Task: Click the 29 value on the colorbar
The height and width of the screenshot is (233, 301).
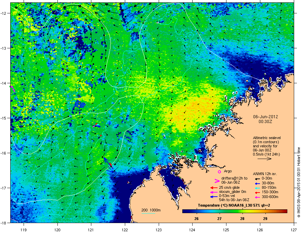Action: [265, 219]
